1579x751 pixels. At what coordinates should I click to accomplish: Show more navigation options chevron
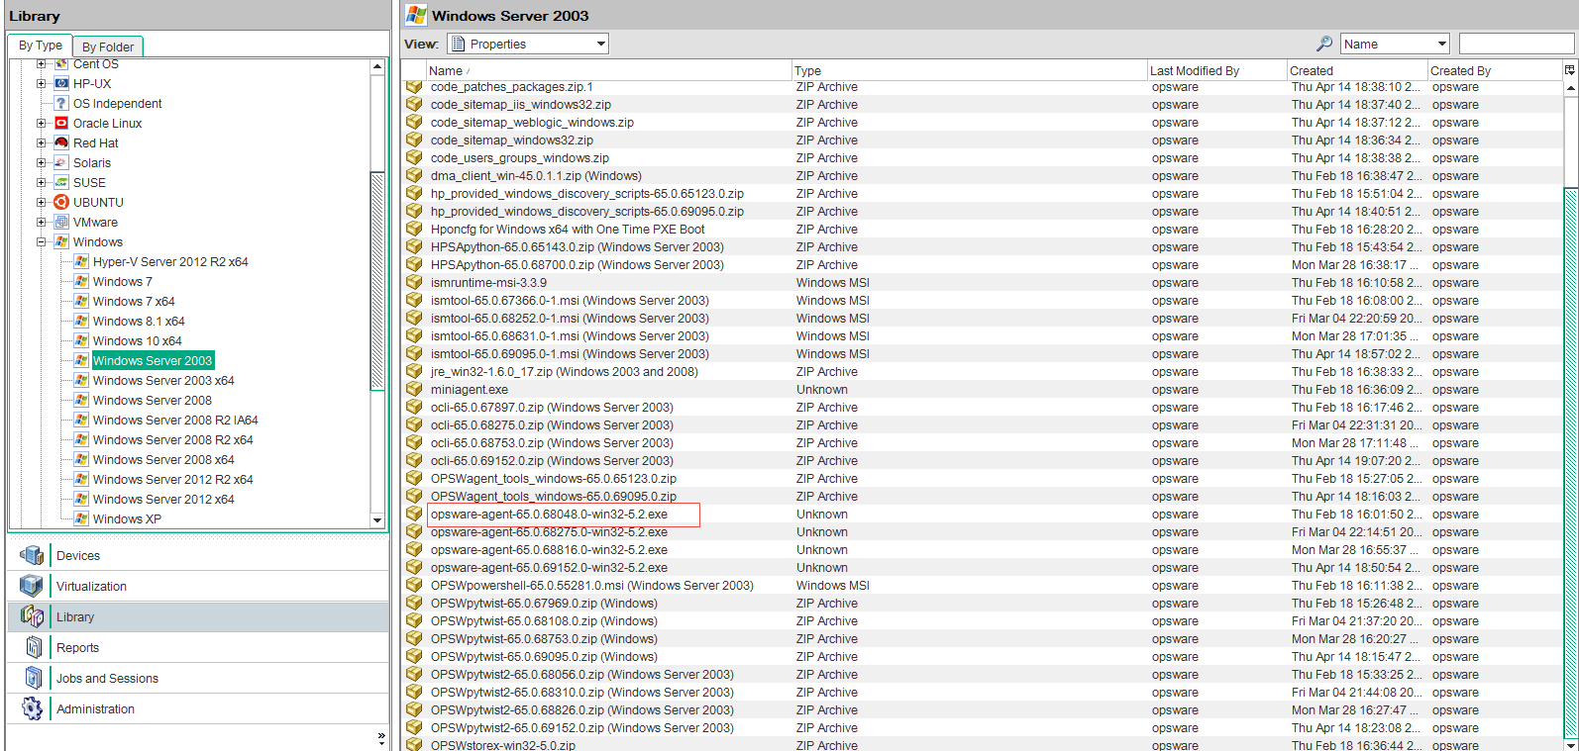coord(381,737)
